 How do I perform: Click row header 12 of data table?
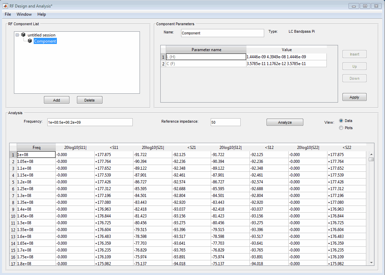coord(13,230)
